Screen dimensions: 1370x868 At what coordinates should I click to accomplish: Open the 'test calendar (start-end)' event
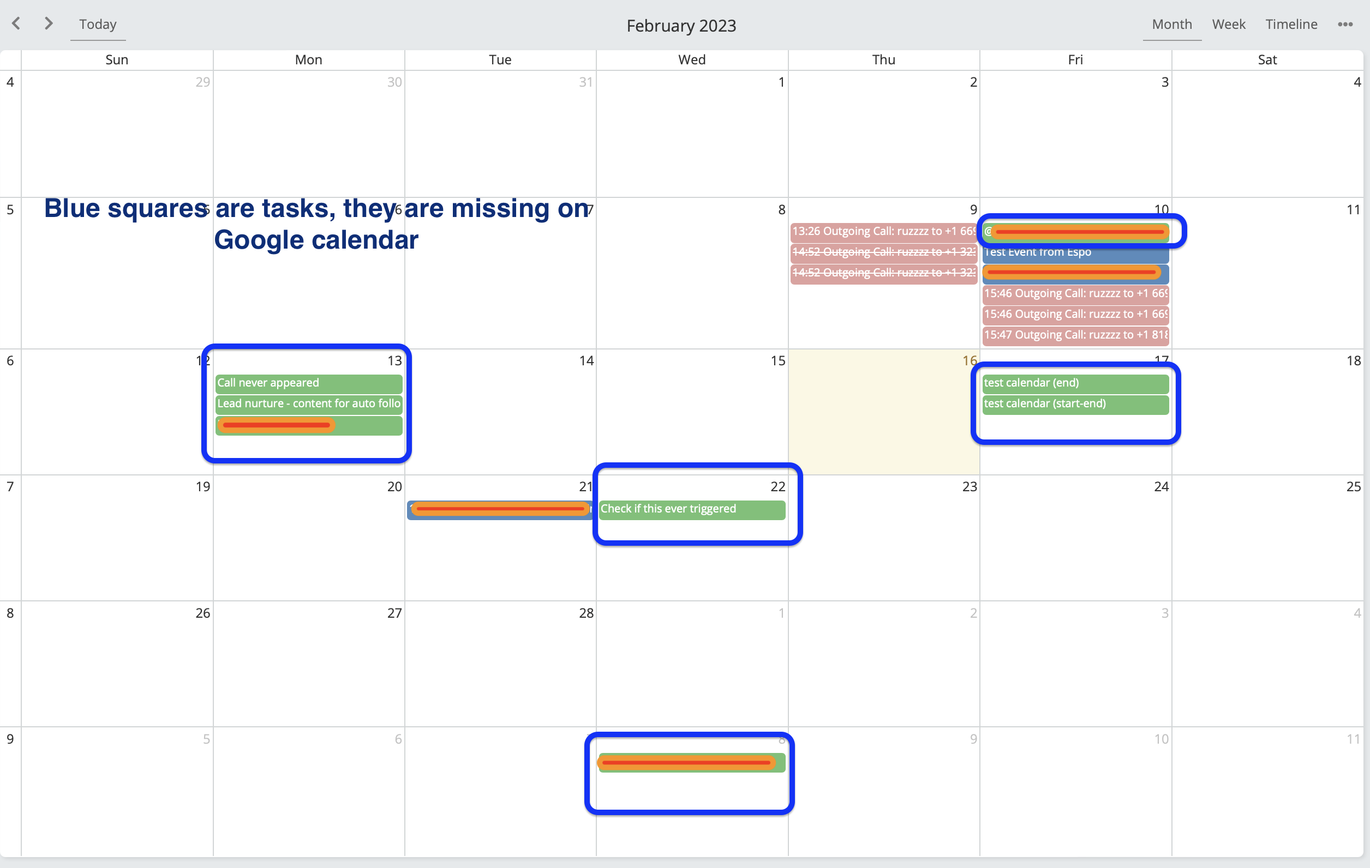(1075, 403)
